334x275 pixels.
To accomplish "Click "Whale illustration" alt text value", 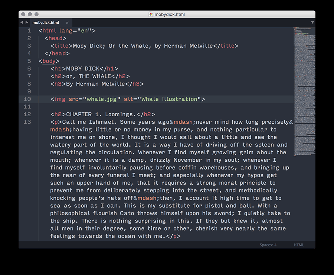I will click(169, 99).
